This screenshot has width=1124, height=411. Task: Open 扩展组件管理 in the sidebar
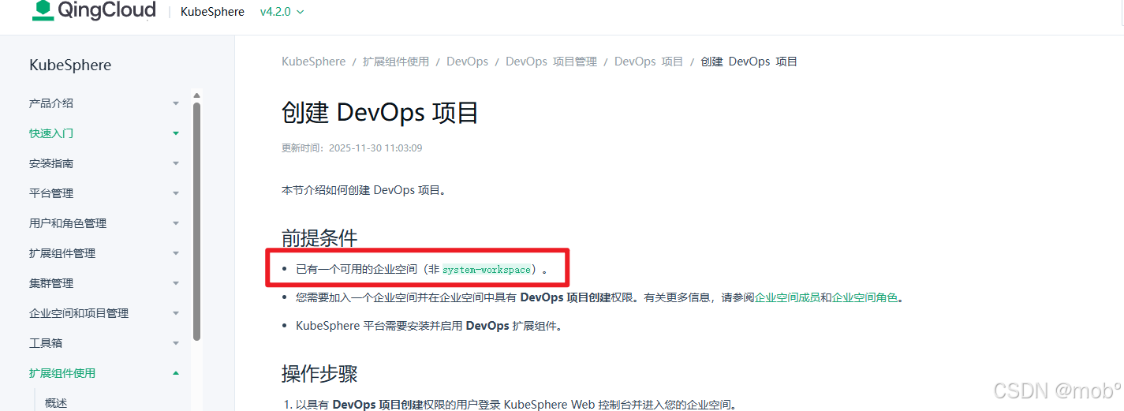coord(62,253)
